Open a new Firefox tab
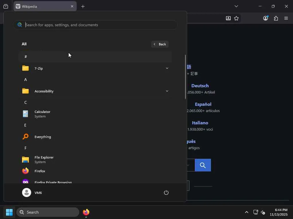Image resolution: width=293 pixels, height=219 pixels. pos(83,7)
